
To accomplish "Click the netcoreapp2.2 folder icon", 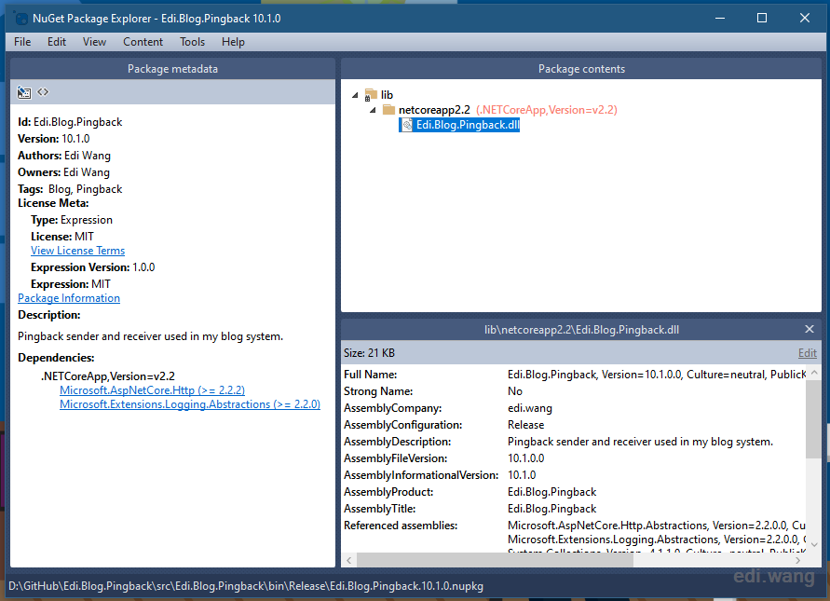I will [x=389, y=110].
